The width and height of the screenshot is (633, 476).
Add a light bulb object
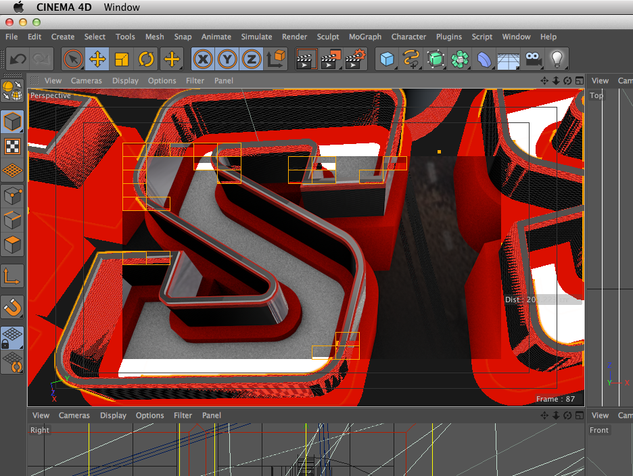coord(557,59)
